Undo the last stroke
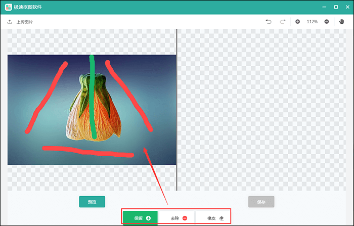Image resolution: width=354 pixels, height=226 pixels. (x=269, y=22)
